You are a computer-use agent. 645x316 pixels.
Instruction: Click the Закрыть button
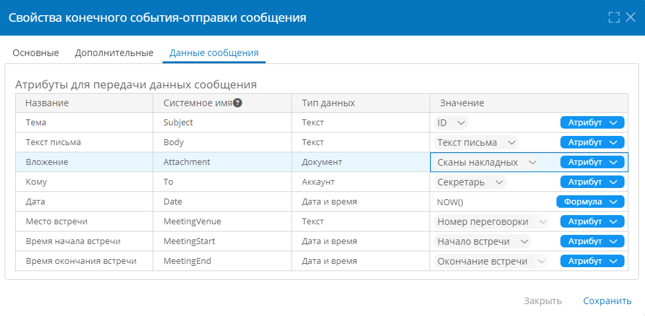tap(543, 301)
